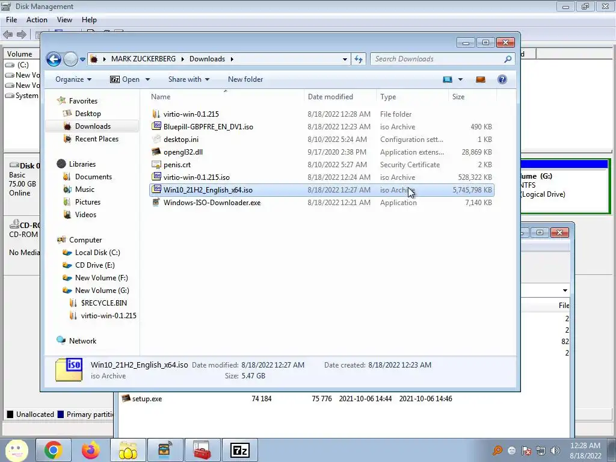Open Disk Management File menu
616x462 pixels.
tap(11, 20)
